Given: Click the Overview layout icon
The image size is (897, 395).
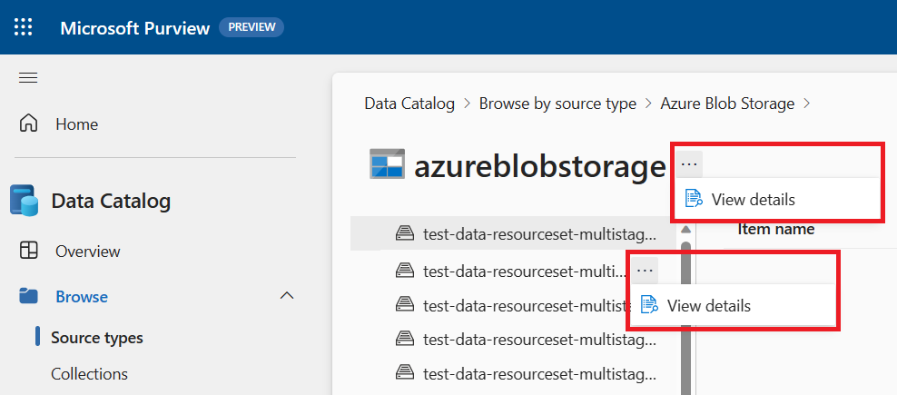Looking at the screenshot, I should [29, 251].
